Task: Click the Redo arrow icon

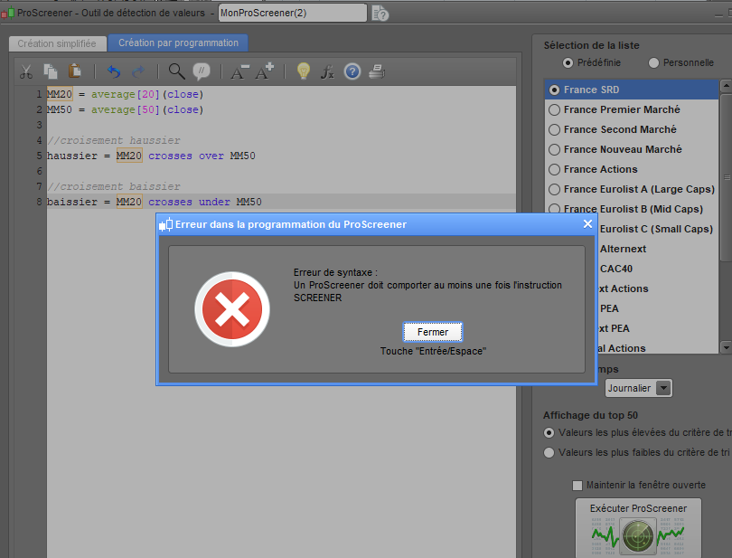Action: (138, 71)
